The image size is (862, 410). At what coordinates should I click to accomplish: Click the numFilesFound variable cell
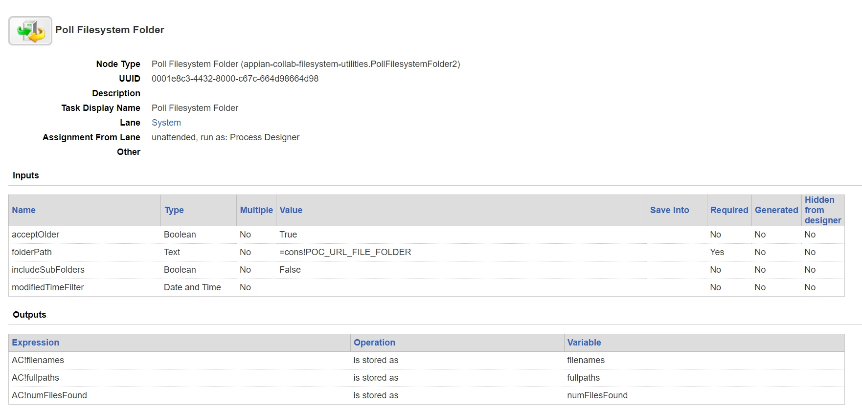pyautogui.click(x=597, y=395)
